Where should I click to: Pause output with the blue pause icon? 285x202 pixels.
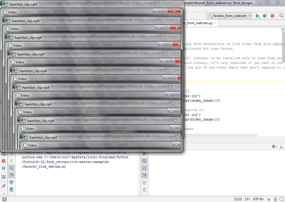pos(4,168)
